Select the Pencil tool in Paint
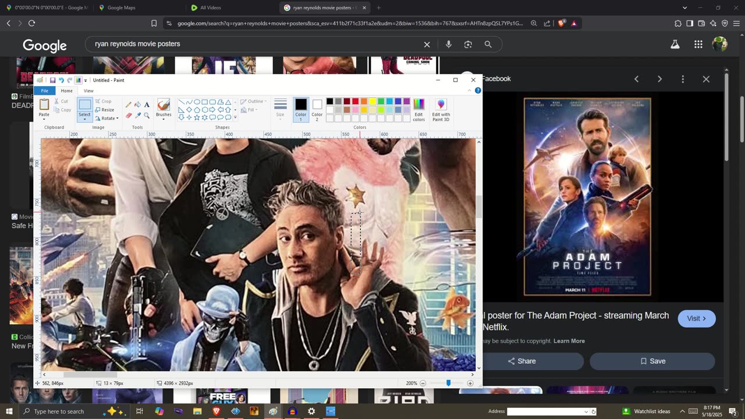Screen dimensions: 745x419 pyautogui.click(x=129, y=105)
